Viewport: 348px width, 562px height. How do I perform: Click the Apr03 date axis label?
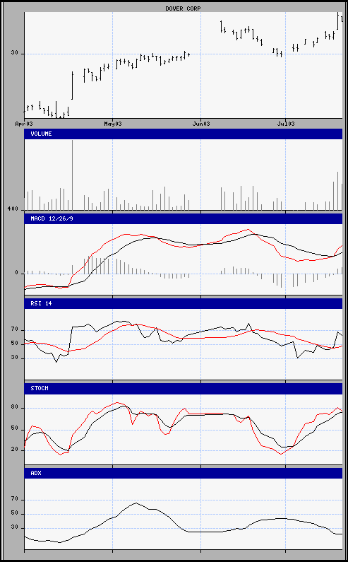[x=24, y=124]
